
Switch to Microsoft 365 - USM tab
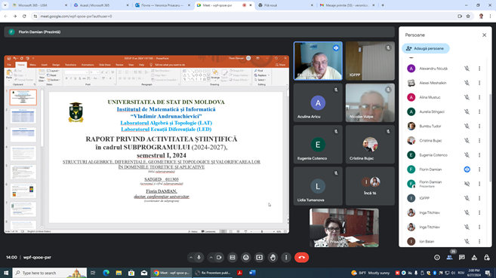[39, 5]
